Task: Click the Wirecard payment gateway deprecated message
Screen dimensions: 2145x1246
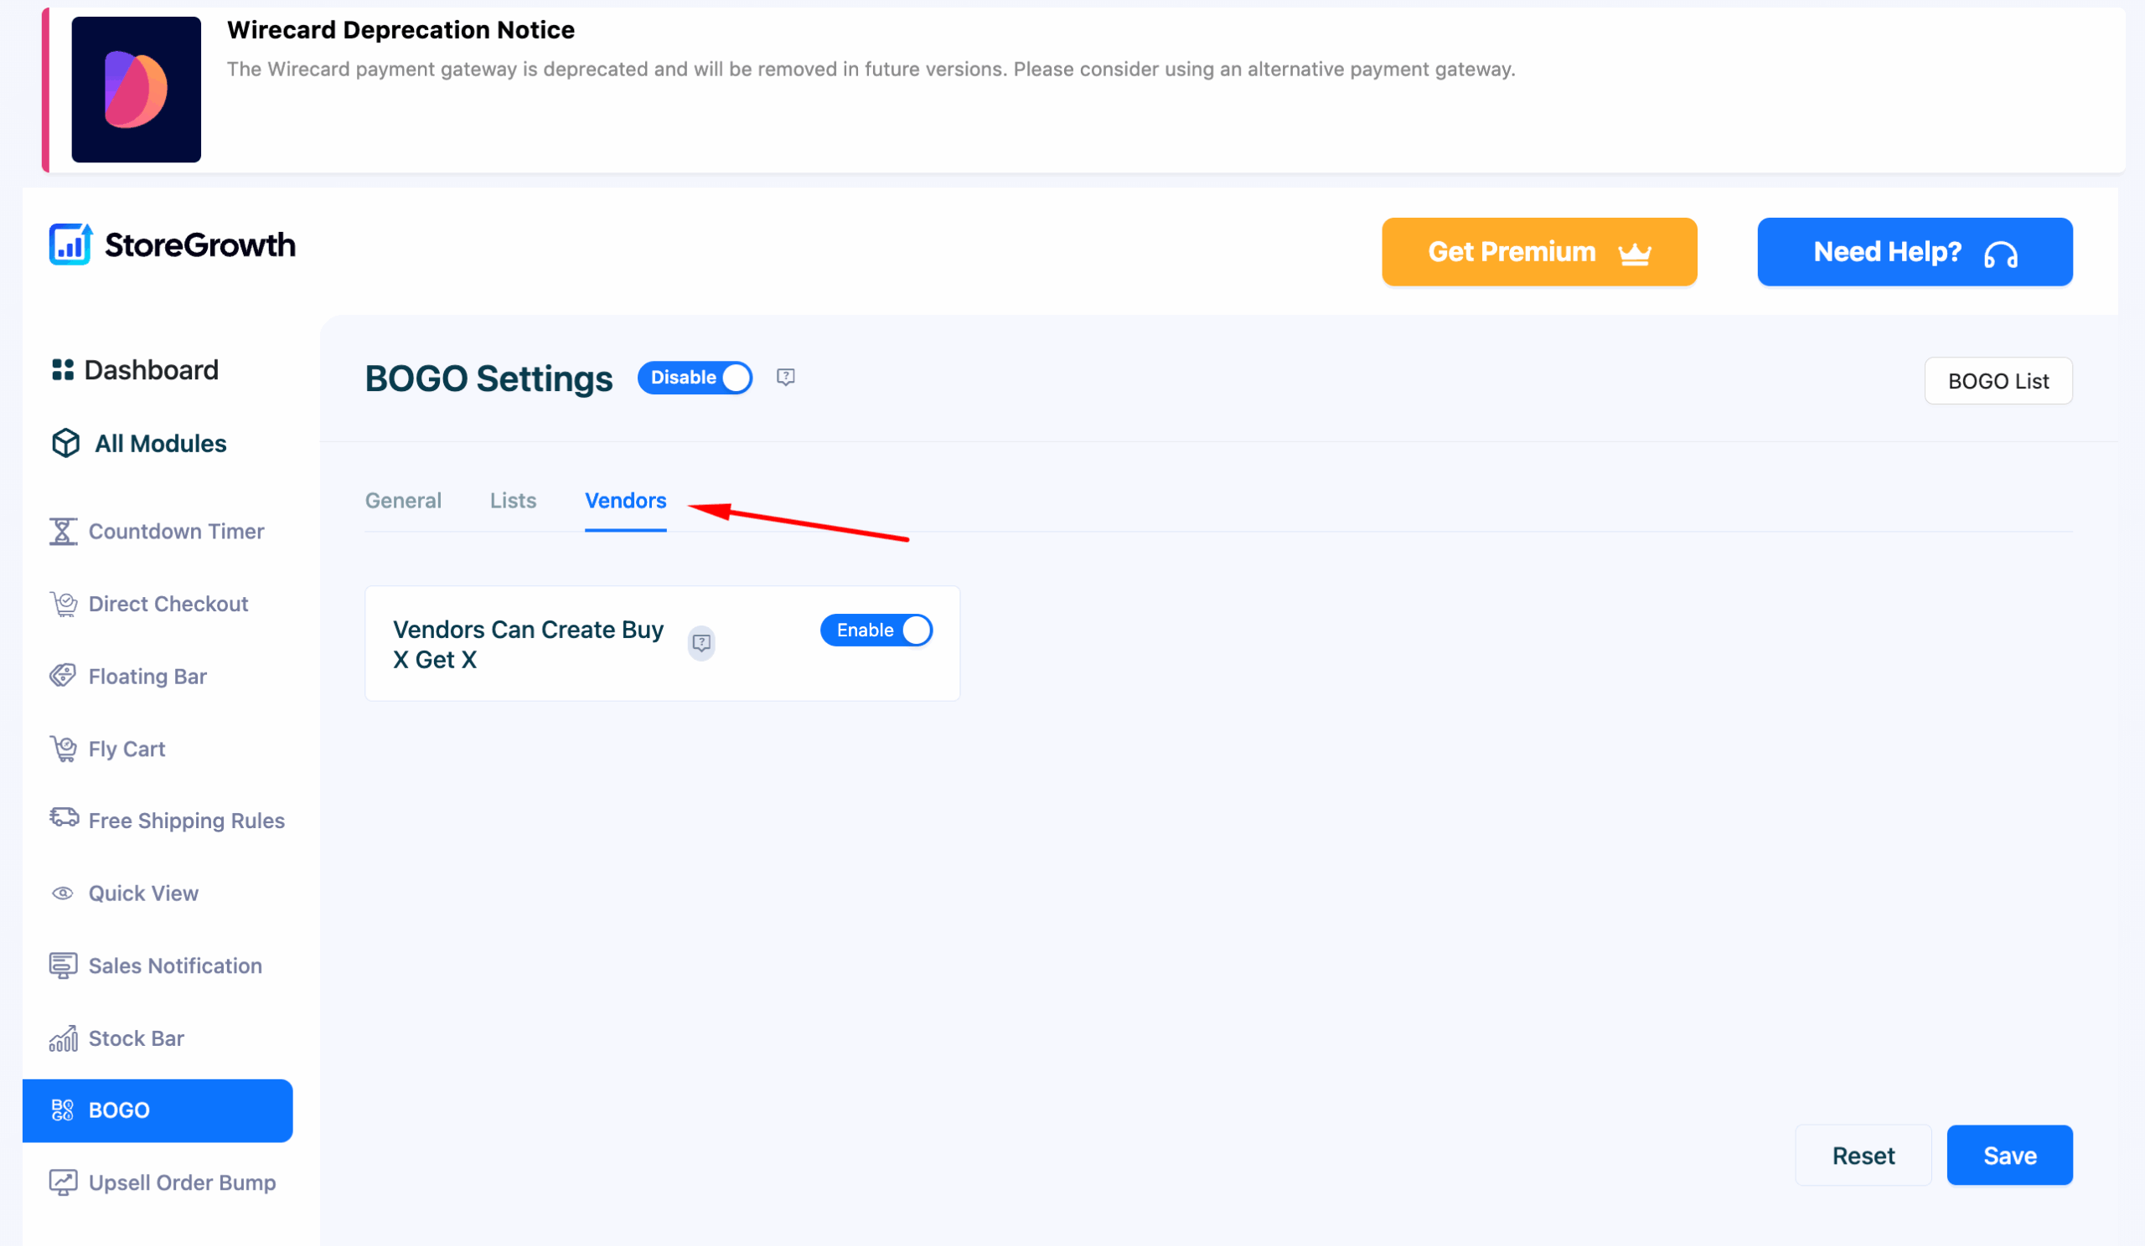Action: [871, 69]
